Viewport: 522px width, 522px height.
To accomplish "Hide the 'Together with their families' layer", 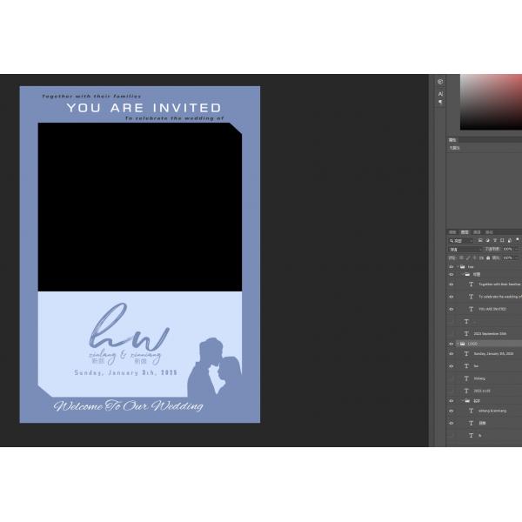I will pos(451,284).
